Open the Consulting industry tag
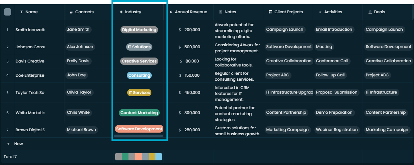414x165 pixels. [x=139, y=75]
